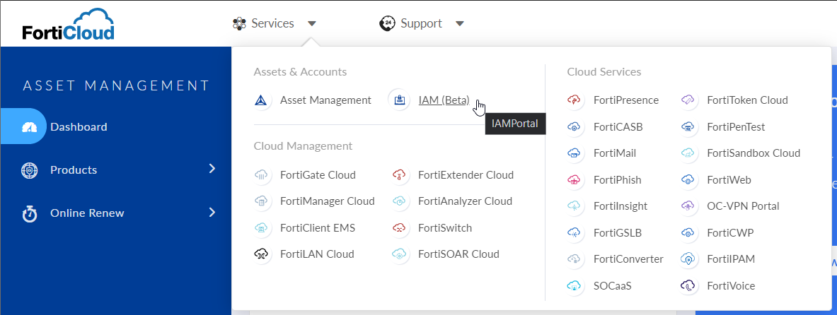Open the FortiSandbox Cloud link
Image resolution: width=837 pixels, height=315 pixels.
coord(753,153)
